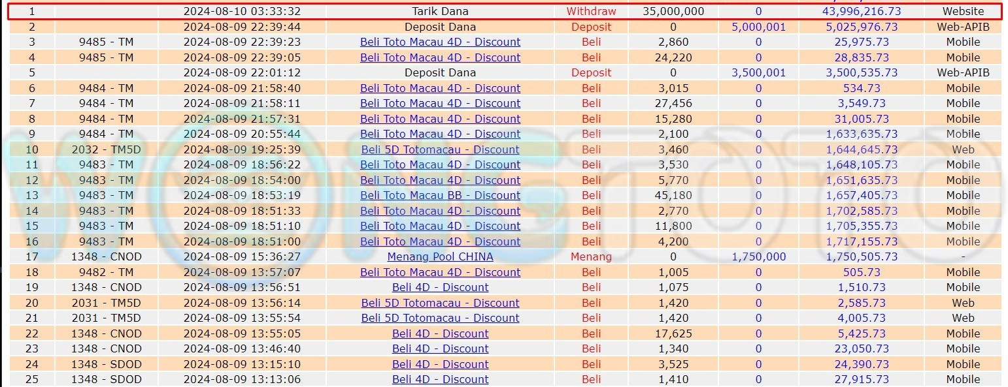
Task: Select the Tarik Dana withdraw row
Action: pos(440,11)
